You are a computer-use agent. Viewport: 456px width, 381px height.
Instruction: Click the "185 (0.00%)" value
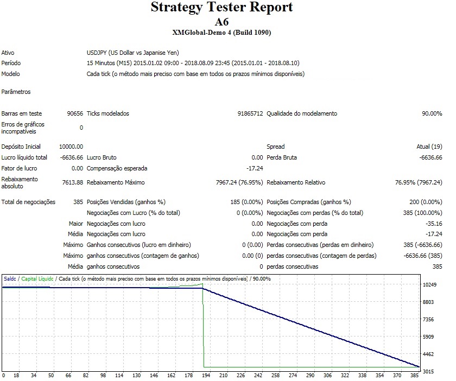[x=246, y=202]
